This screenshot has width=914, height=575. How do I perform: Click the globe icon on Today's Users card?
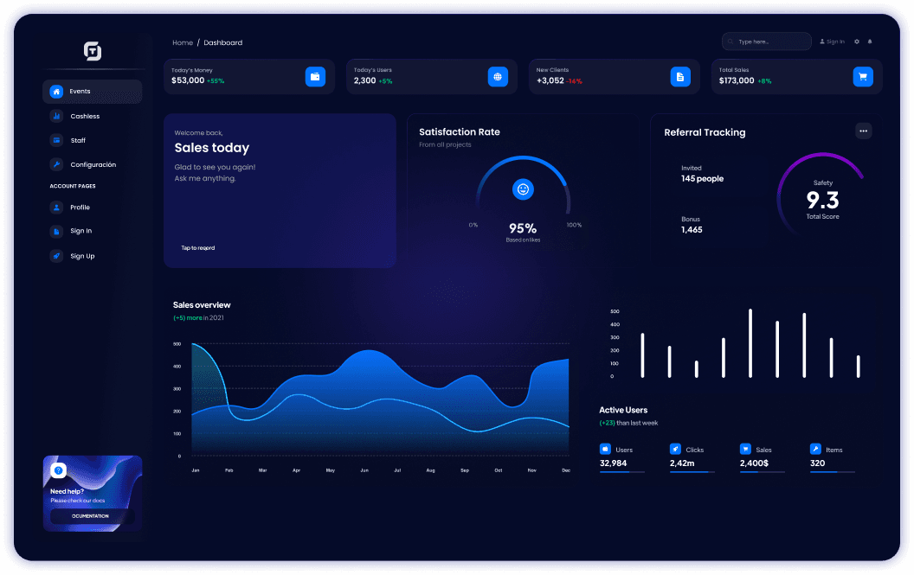pyautogui.click(x=498, y=76)
